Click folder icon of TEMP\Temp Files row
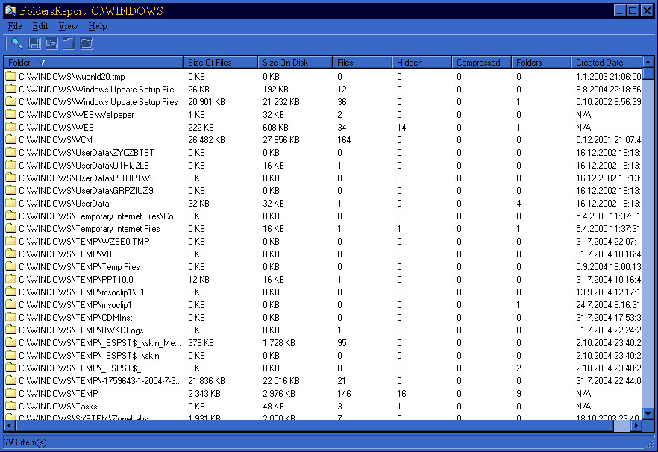 11,266
